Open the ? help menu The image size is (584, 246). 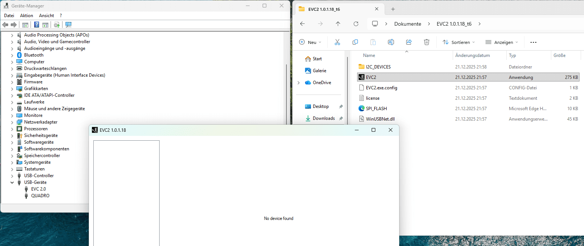pos(61,16)
